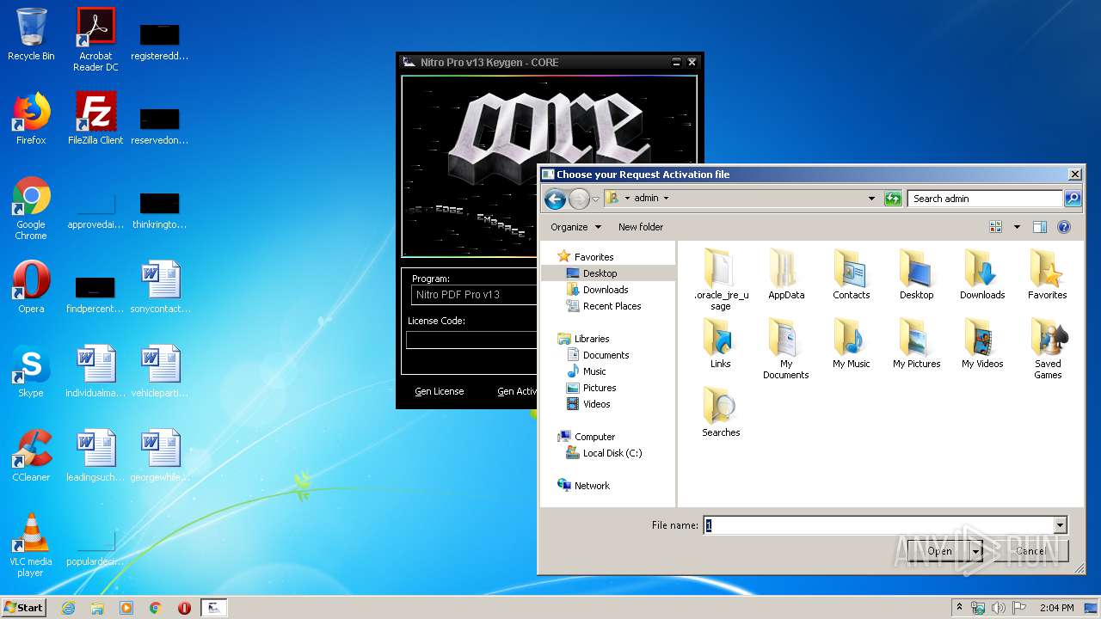The image size is (1101, 619).
Task: Click the Forward navigation arrow in dialog
Action: pos(579,199)
